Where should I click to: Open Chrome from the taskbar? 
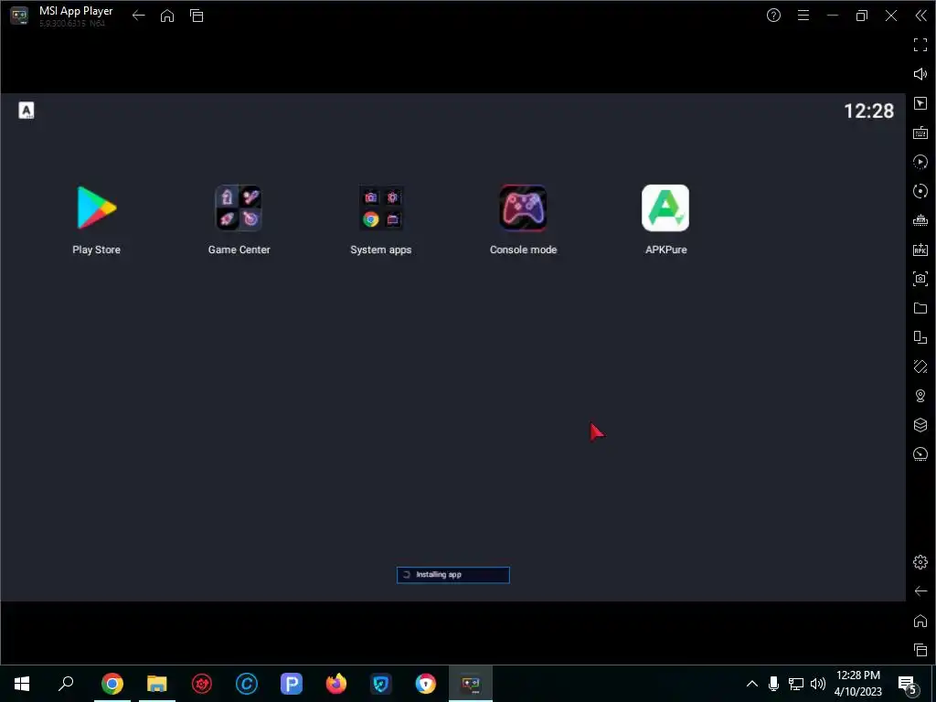tap(112, 684)
